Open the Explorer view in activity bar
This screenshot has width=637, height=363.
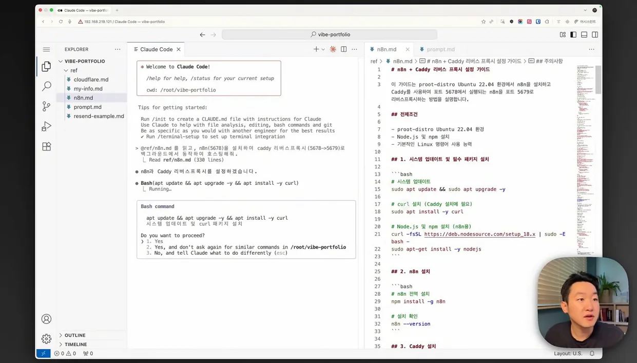[x=46, y=66]
